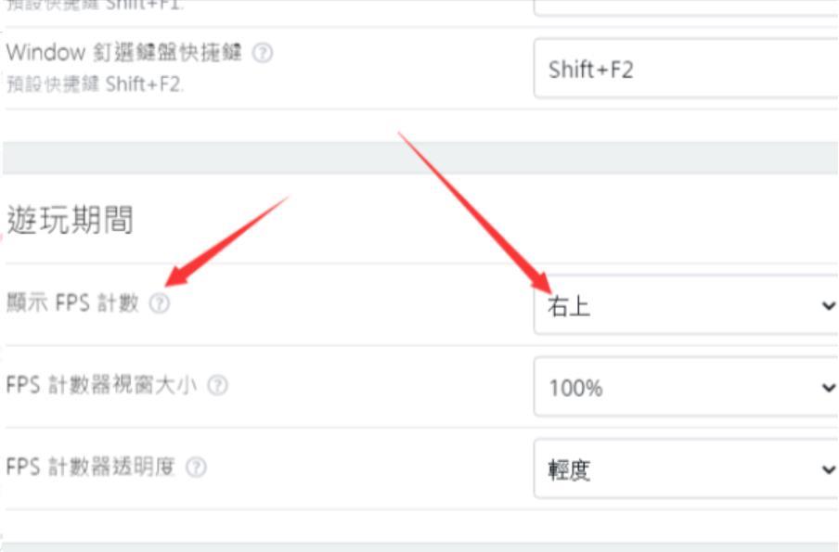Click the Window 釘選鍵盤快捷鍵 label
839x552 pixels.
pos(124,53)
